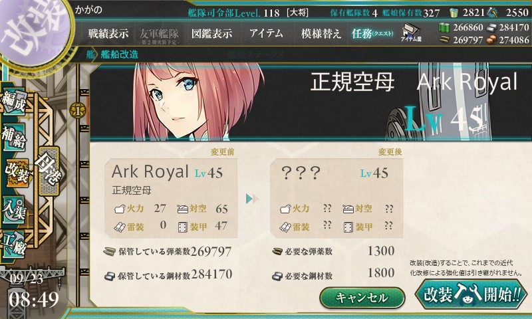Viewport: 532px width, 319px height.
Task: Return to 母港 home port button
Action: point(49,171)
